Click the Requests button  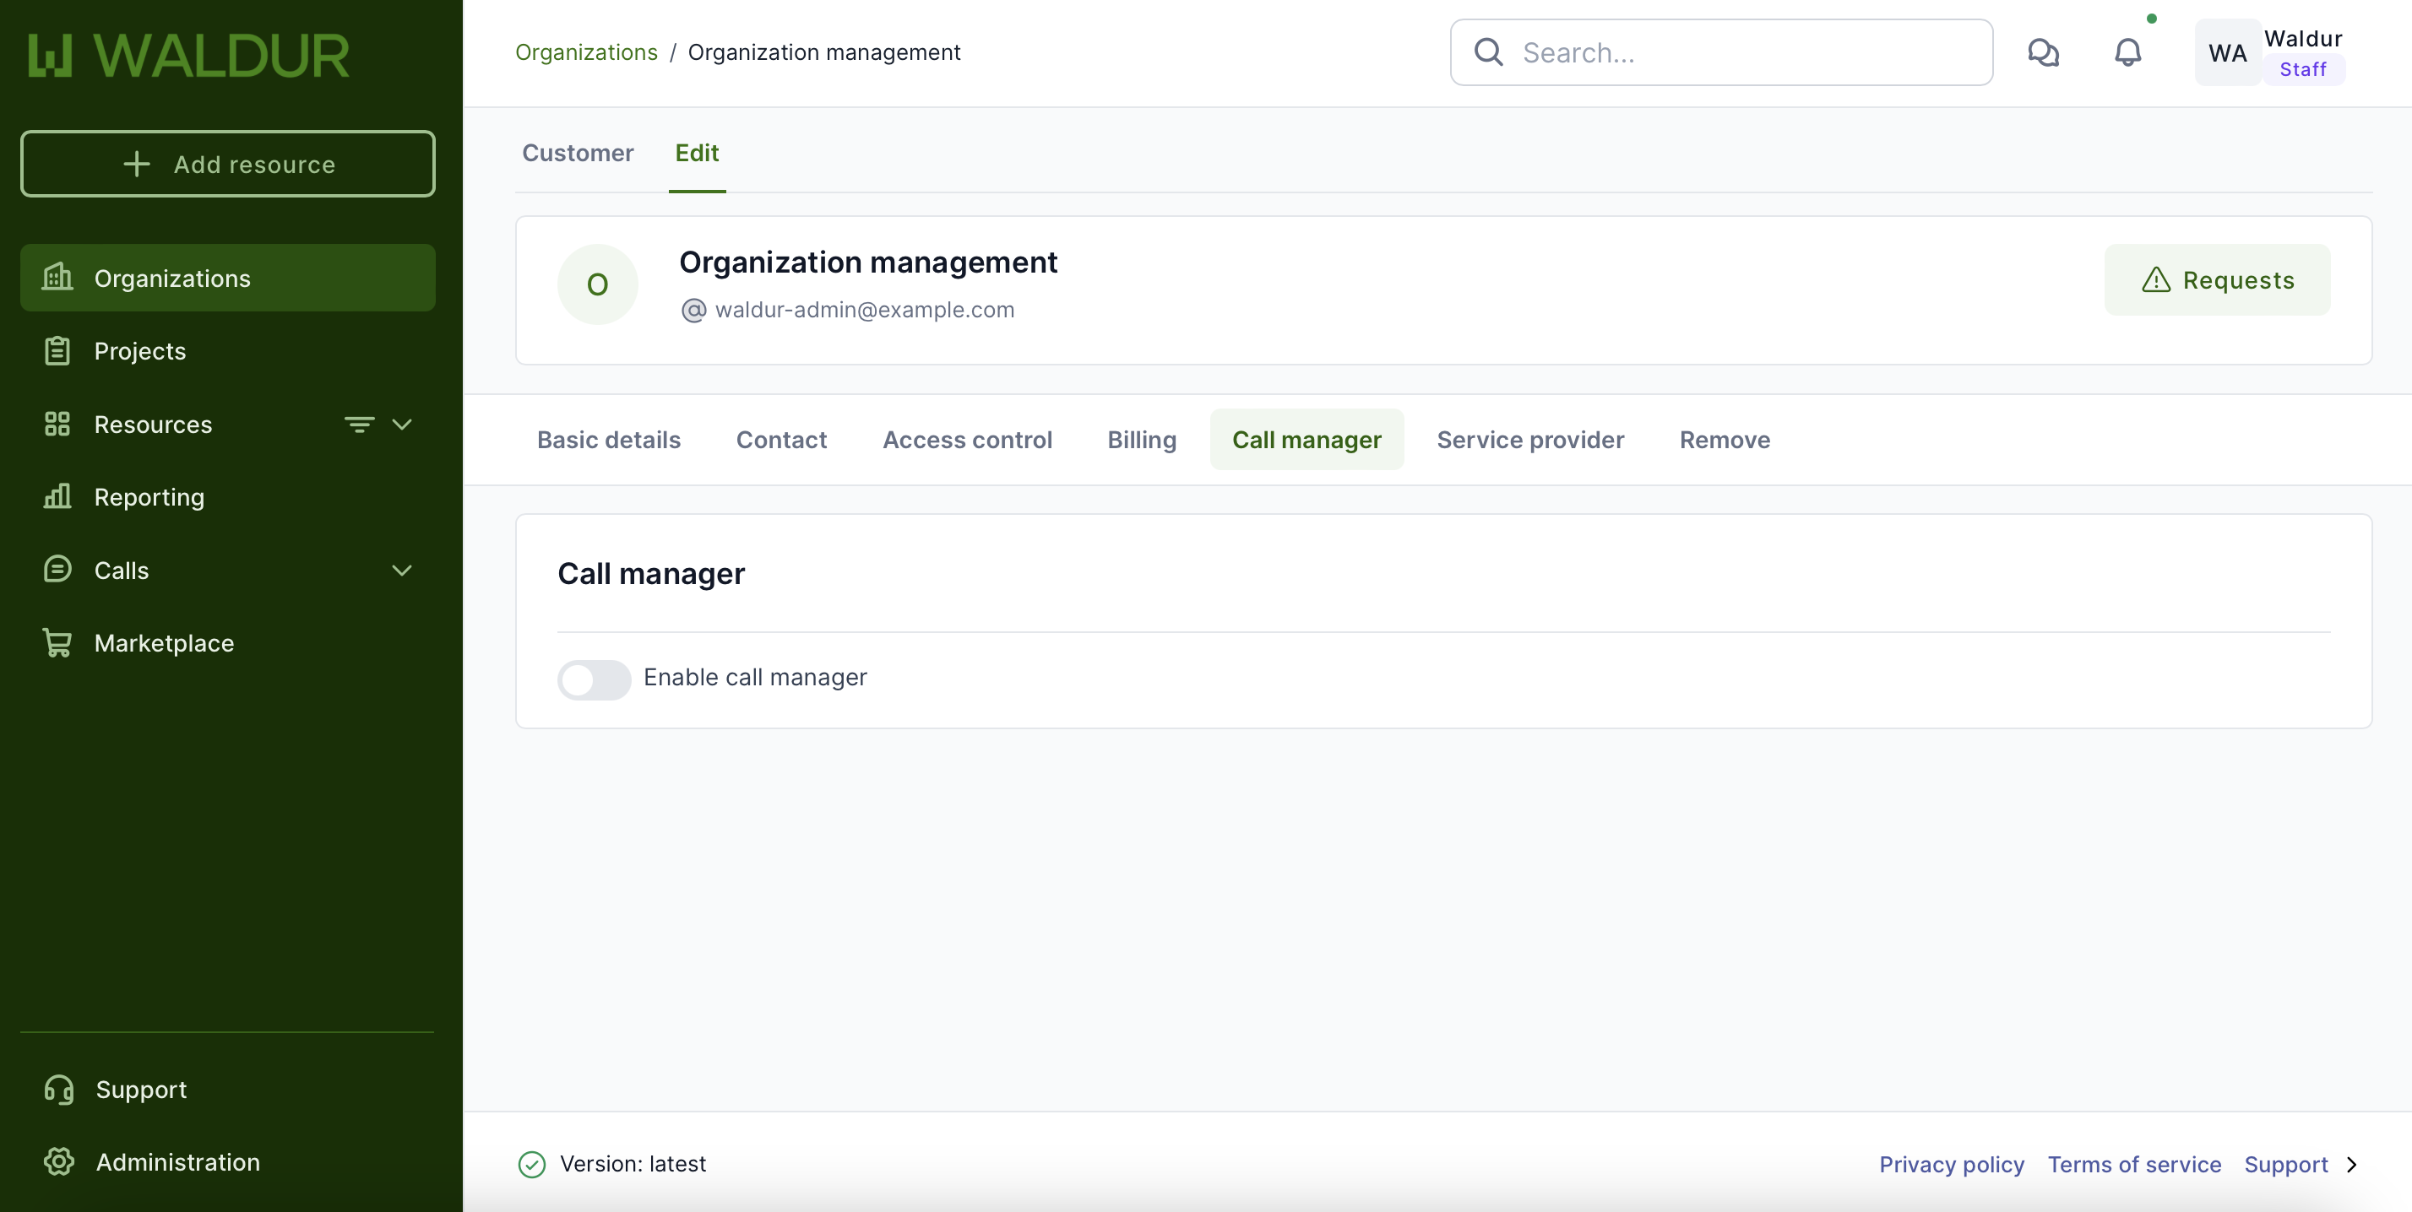2216,280
